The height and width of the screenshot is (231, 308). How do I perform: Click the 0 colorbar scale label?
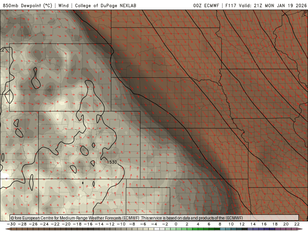176,224
